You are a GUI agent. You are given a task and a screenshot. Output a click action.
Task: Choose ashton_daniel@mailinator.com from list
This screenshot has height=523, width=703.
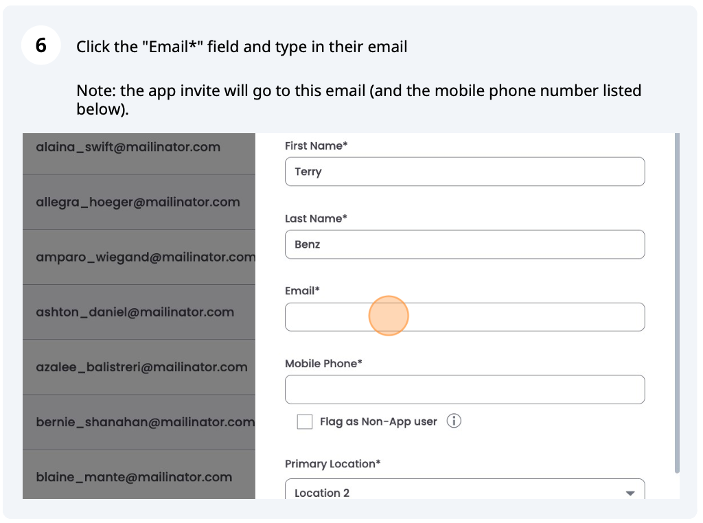[x=135, y=312]
